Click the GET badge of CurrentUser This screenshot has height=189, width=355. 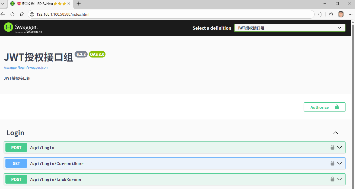tap(16, 163)
